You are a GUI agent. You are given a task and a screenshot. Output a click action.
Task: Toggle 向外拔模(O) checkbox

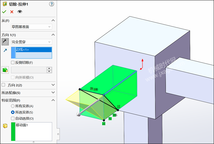[x=13, y=78]
